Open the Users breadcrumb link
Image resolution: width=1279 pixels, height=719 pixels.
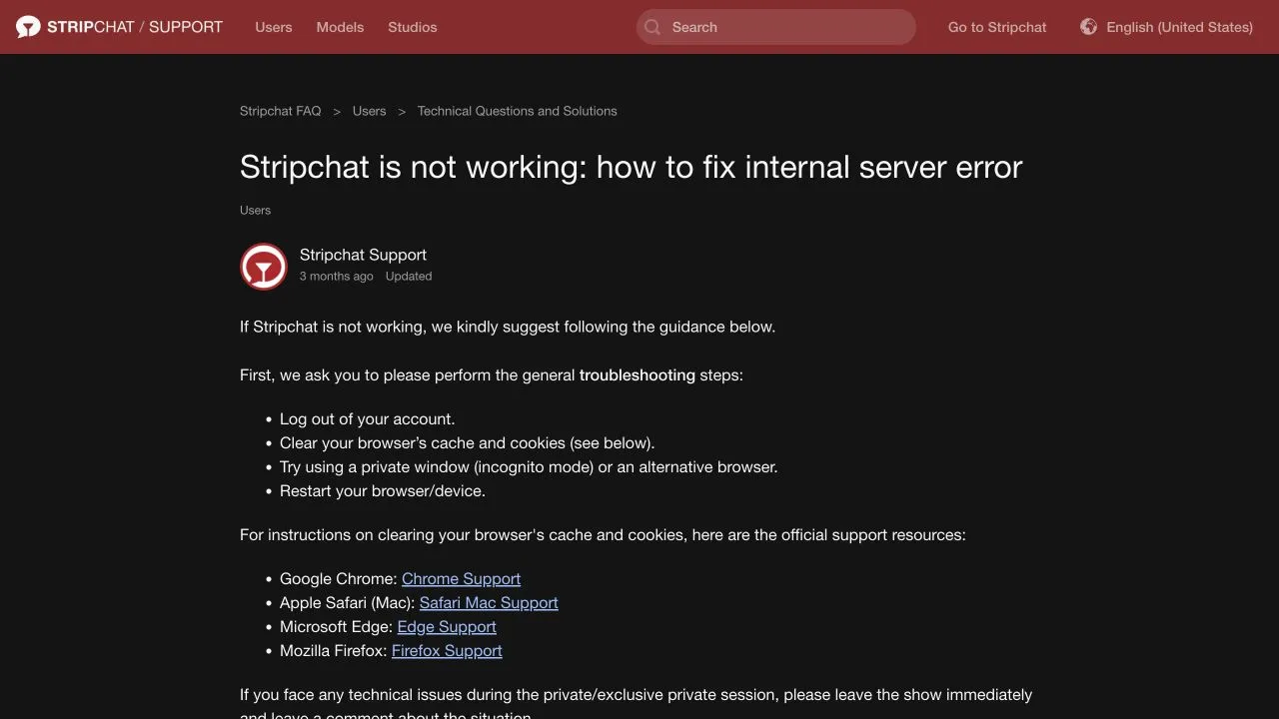pos(369,111)
